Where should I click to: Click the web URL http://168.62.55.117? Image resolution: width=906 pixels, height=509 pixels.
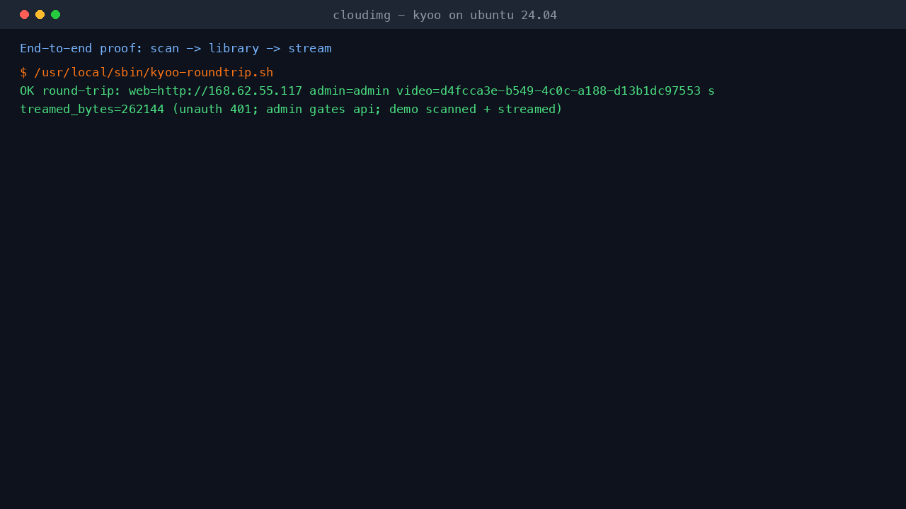pyautogui.click(x=230, y=90)
